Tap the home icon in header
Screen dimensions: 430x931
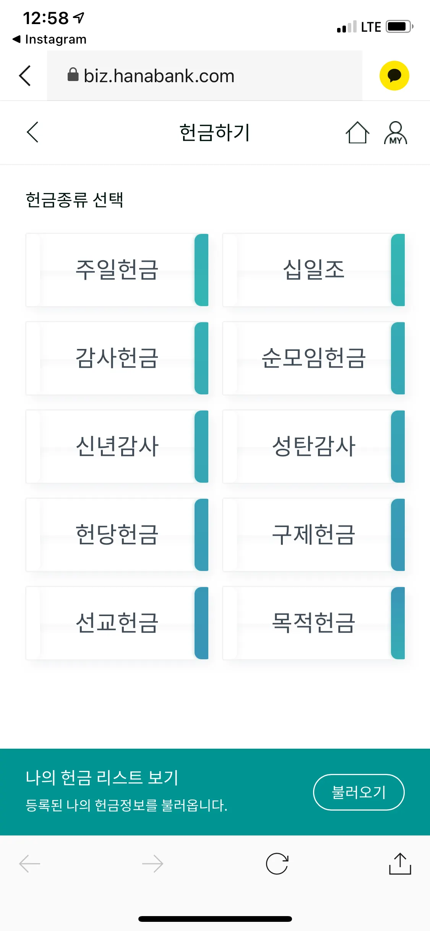(x=357, y=133)
